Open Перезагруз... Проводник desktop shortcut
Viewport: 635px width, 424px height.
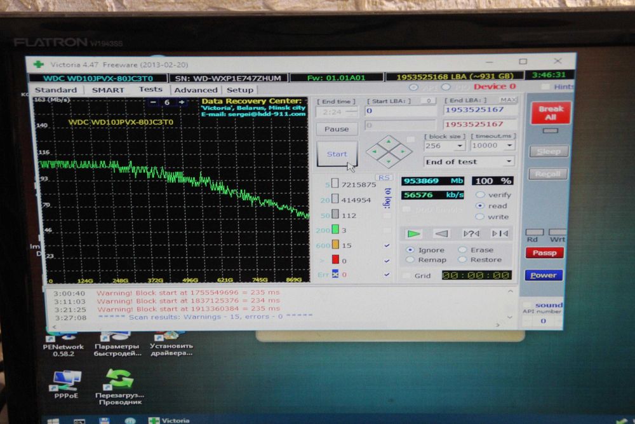pos(120,386)
